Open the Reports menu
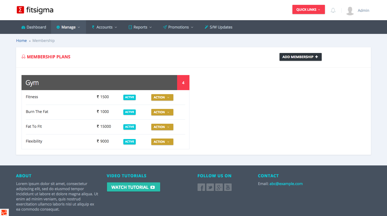The height and width of the screenshot is (216, 387). (x=140, y=27)
